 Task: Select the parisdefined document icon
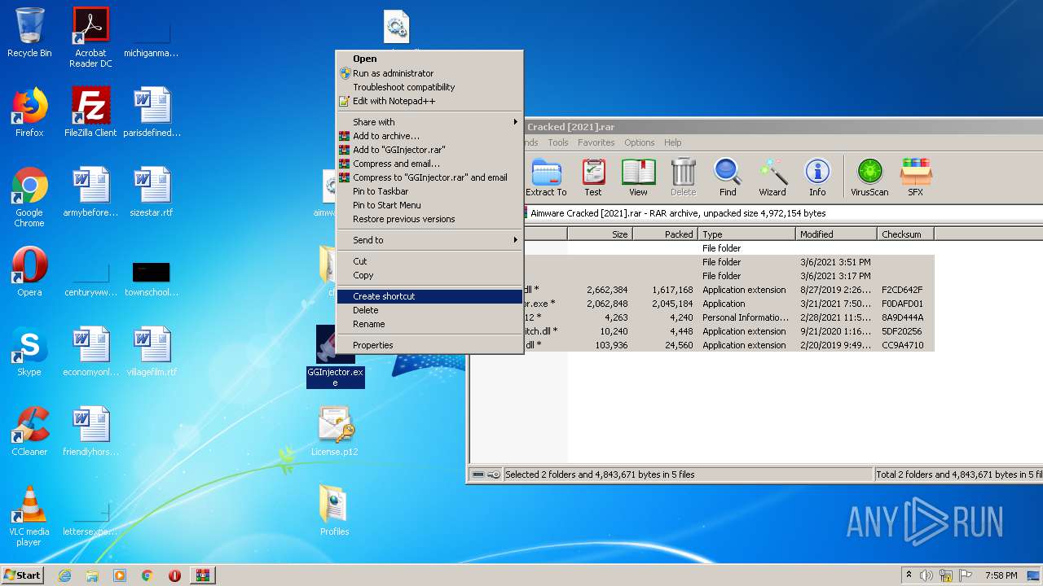point(152,112)
